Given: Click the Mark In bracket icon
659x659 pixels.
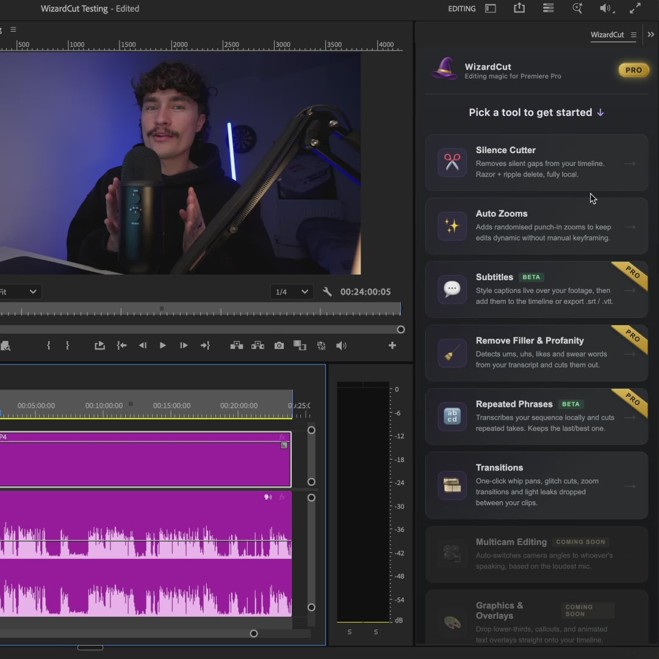Looking at the screenshot, I should (48, 345).
